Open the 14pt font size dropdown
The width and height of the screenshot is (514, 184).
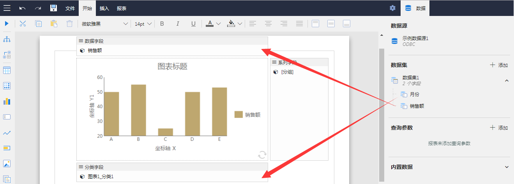coord(142,24)
